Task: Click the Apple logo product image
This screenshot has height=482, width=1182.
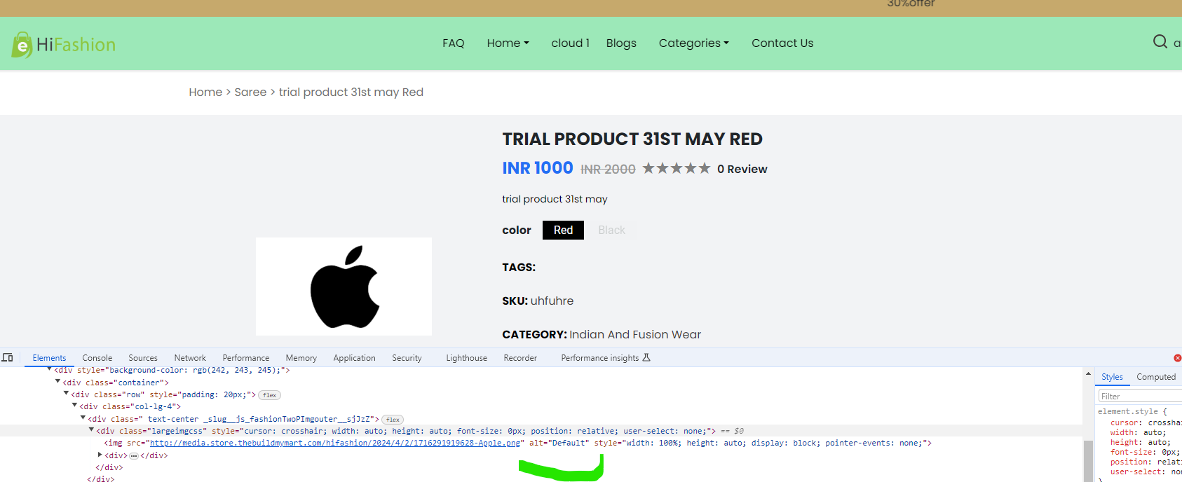Action: [x=344, y=287]
